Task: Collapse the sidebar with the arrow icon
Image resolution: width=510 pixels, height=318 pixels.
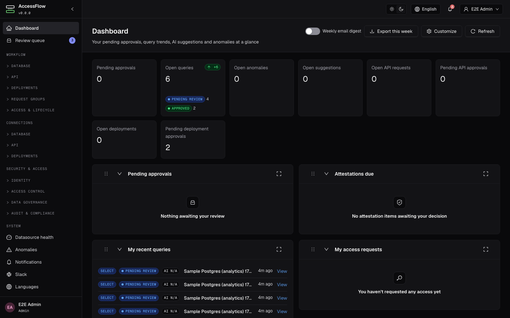Action: pyautogui.click(x=72, y=9)
